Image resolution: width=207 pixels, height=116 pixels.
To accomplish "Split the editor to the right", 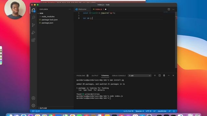I will click(169, 9).
